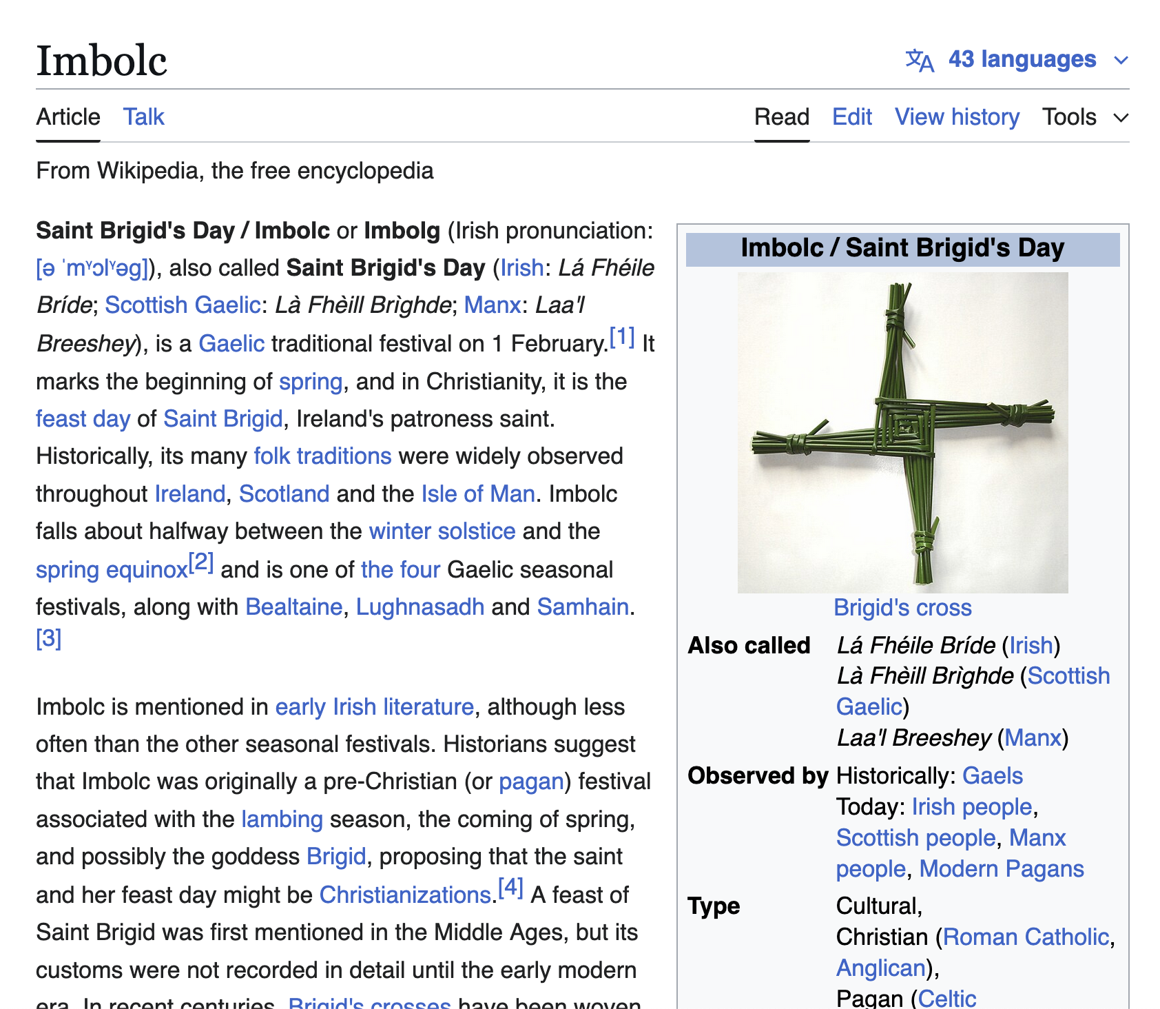Viewport: 1160px width, 1009px height.
Task: Click citation reference [3]
Action: (49, 638)
